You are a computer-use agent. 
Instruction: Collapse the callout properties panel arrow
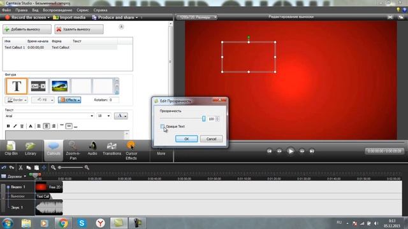tap(121, 27)
